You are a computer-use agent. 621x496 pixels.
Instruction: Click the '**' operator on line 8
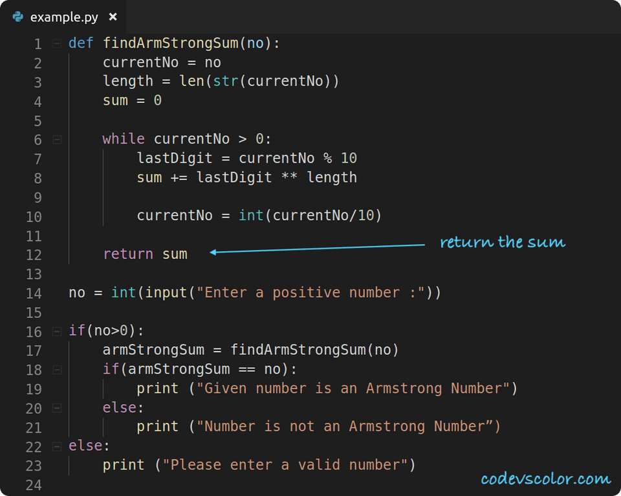tap(289, 177)
